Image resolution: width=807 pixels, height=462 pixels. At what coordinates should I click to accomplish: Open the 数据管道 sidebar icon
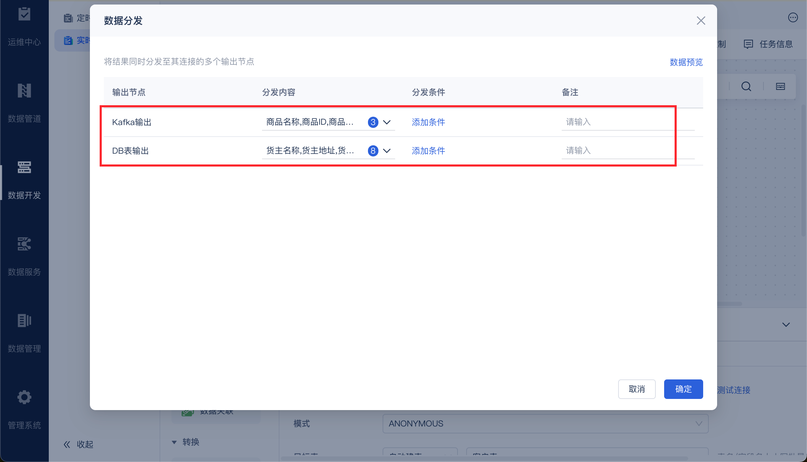(x=24, y=91)
